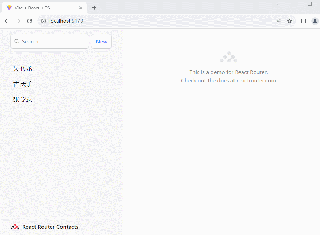Click the magnifier icon in Search box

17,41
